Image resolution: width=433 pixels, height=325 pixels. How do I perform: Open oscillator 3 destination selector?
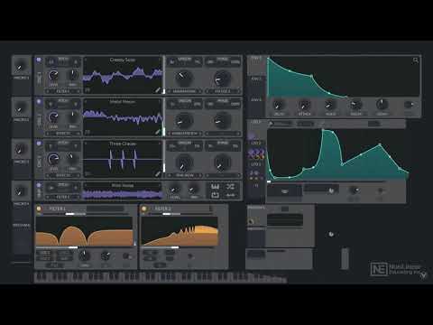point(63,175)
